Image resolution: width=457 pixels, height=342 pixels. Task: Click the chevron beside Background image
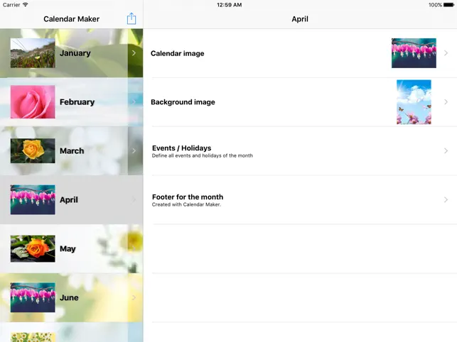pyautogui.click(x=446, y=102)
